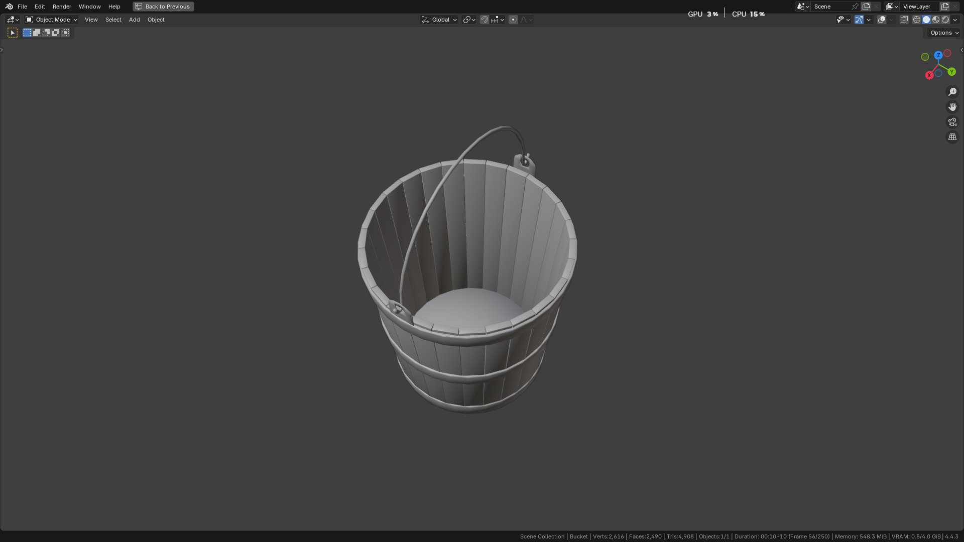The height and width of the screenshot is (542, 964).
Task: Edit the ViewLayer name field
Action: click(x=919, y=7)
